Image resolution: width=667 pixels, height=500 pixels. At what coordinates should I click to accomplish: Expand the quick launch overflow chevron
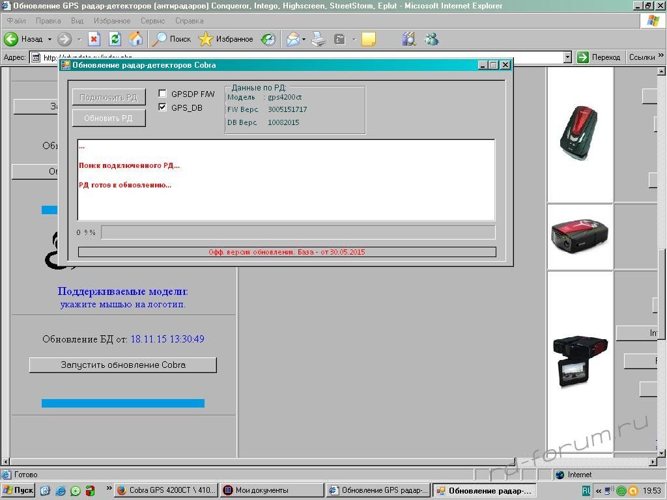tap(109, 488)
